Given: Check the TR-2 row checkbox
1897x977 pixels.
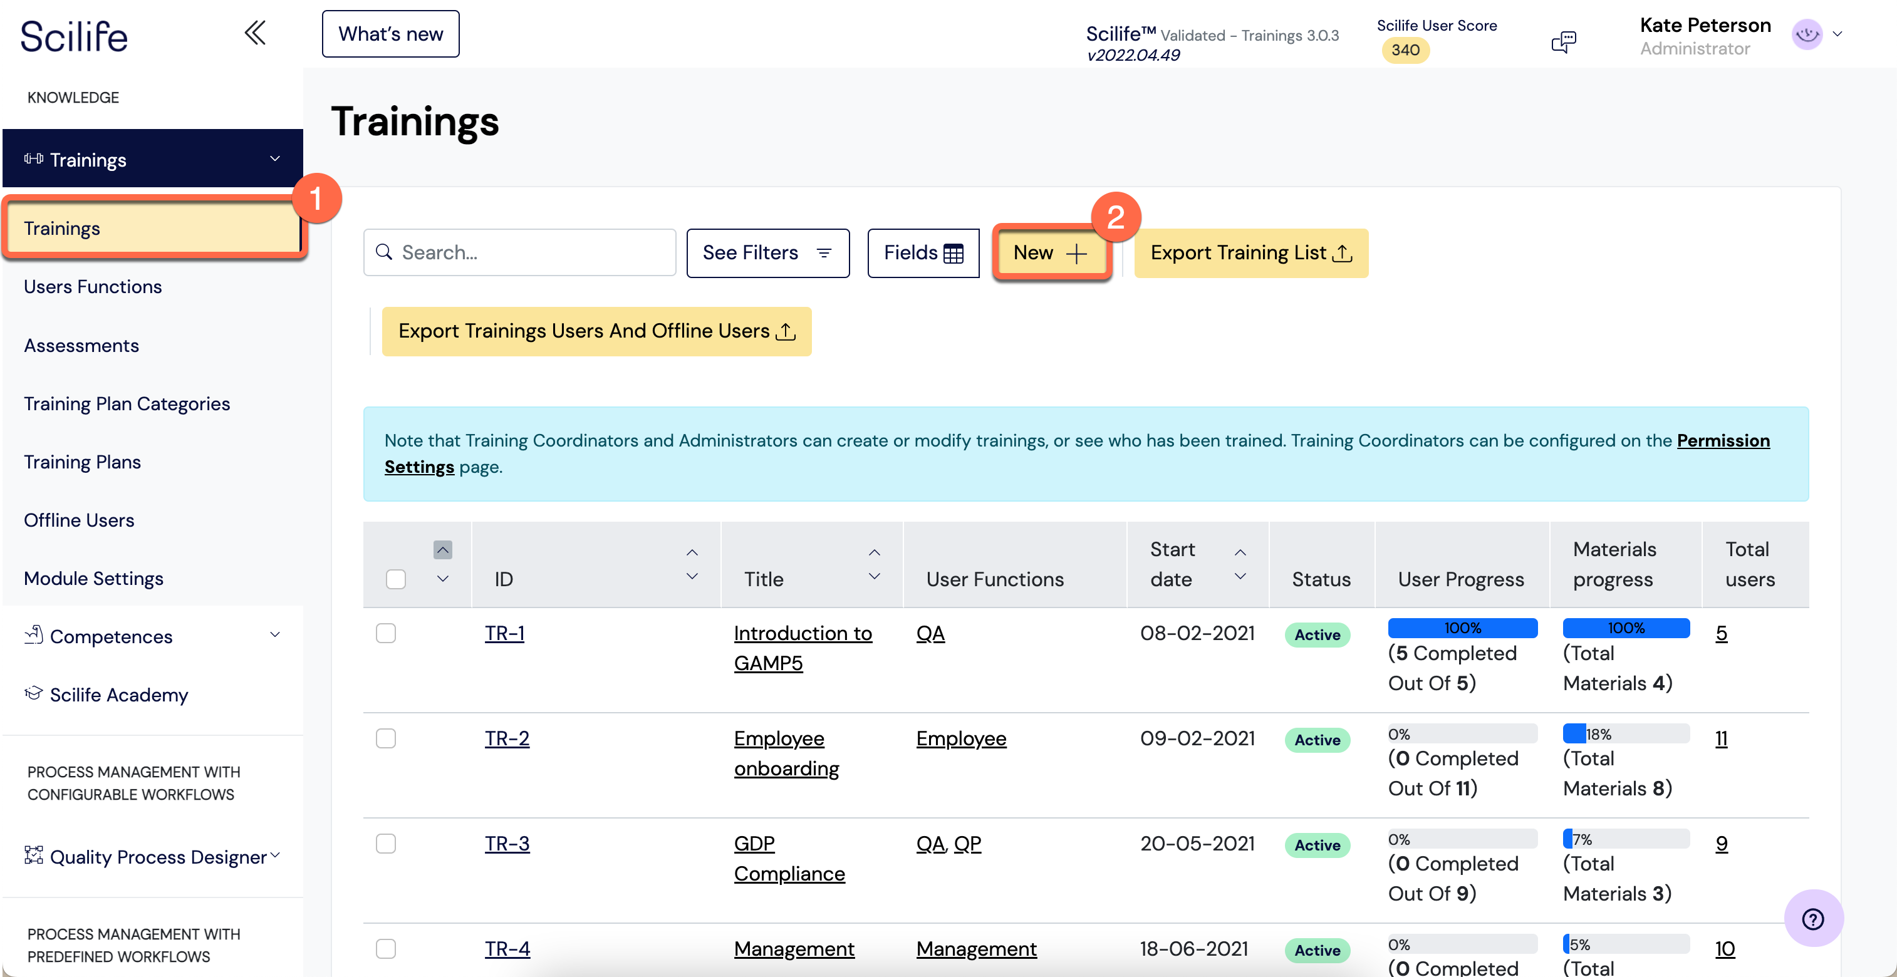Looking at the screenshot, I should (386, 738).
